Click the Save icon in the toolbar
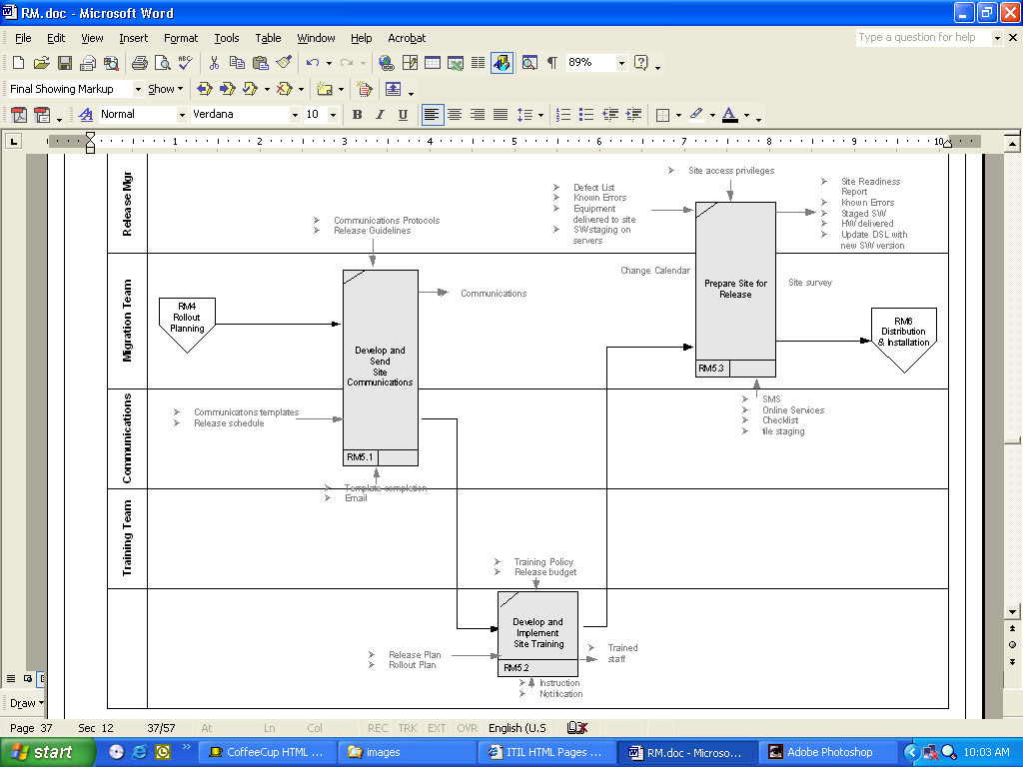The height and width of the screenshot is (767, 1023). [x=65, y=63]
